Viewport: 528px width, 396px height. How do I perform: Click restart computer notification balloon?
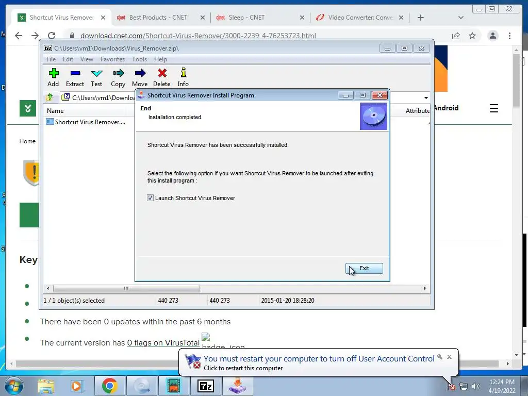[319, 362]
